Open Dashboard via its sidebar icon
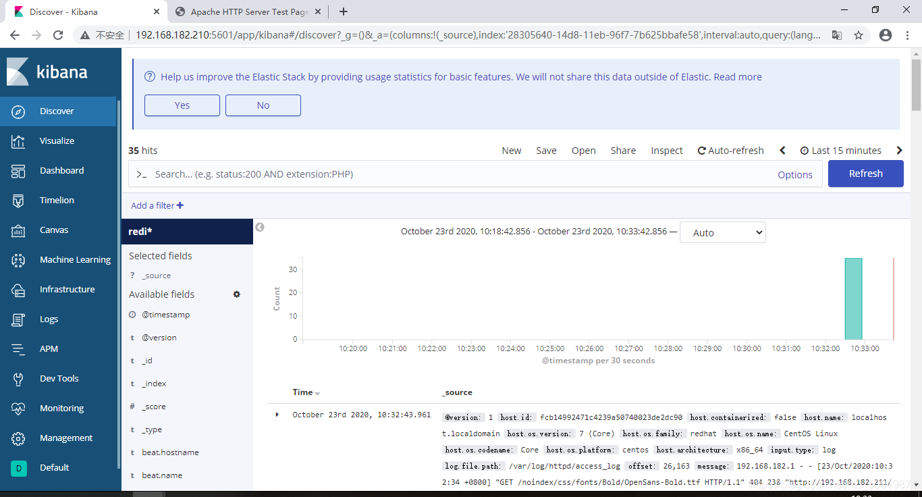This screenshot has height=497, width=922. coord(18,171)
